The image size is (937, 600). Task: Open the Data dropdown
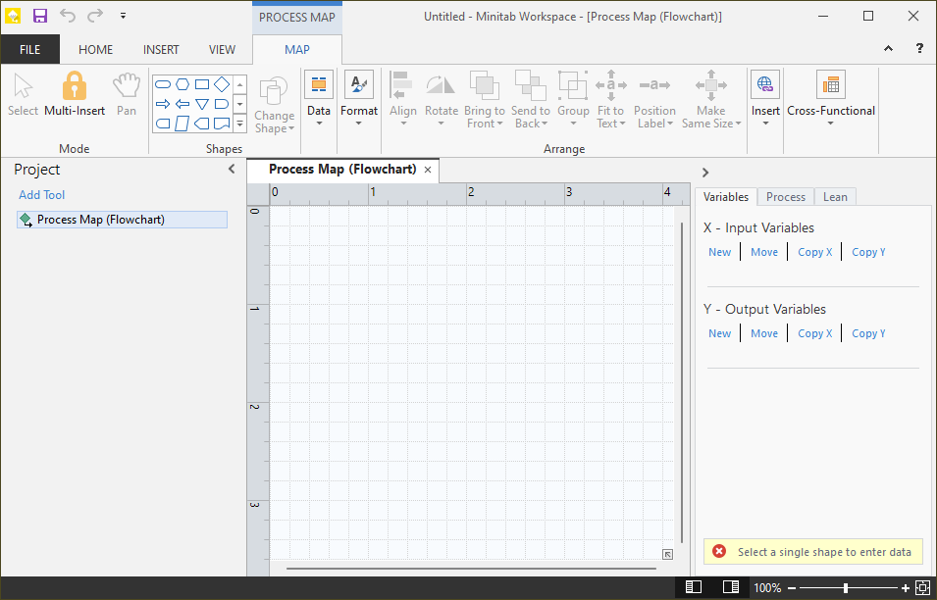point(318,98)
